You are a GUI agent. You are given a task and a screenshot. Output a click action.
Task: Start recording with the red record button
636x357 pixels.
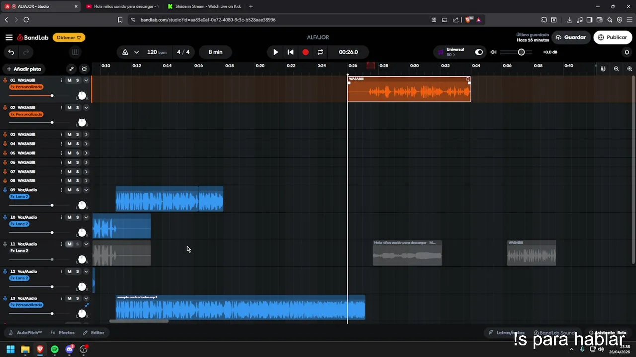305,52
